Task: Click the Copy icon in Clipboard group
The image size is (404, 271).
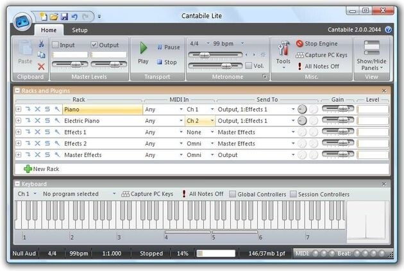Action: tap(41, 55)
